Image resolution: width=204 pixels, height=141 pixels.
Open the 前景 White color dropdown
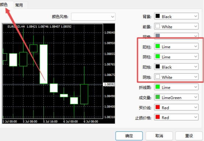[176, 27]
